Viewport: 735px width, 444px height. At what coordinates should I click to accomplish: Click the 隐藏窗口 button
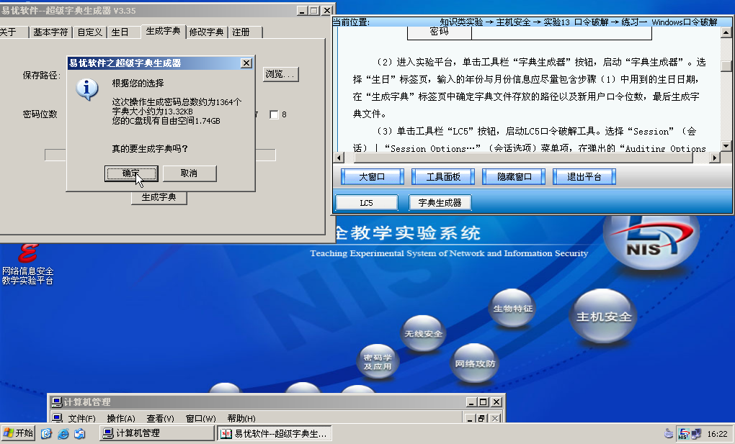click(x=514, y=176)
